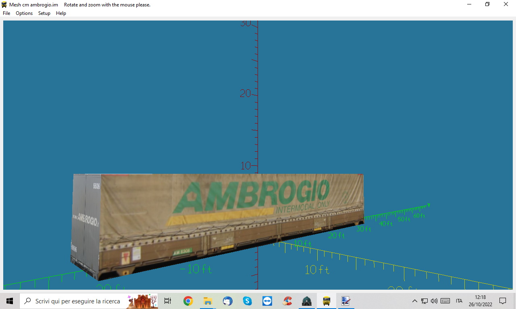Open File Explorer from taskbar
Screen dimensions: 516x309
click(208, 301)
